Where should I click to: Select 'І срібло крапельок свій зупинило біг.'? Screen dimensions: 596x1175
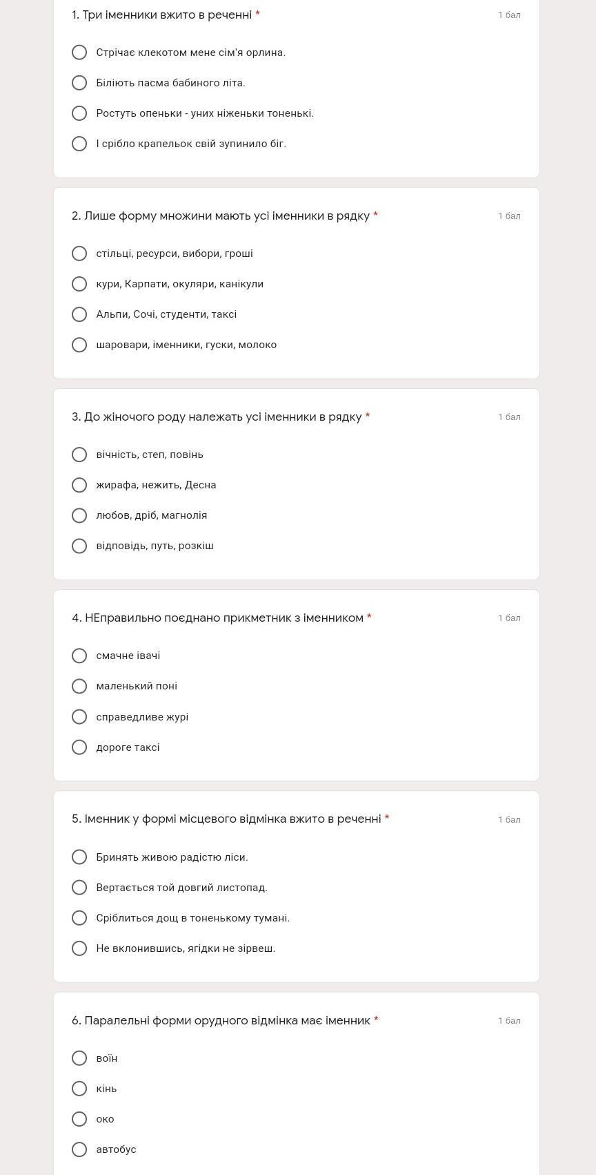(x=79, y=144)
